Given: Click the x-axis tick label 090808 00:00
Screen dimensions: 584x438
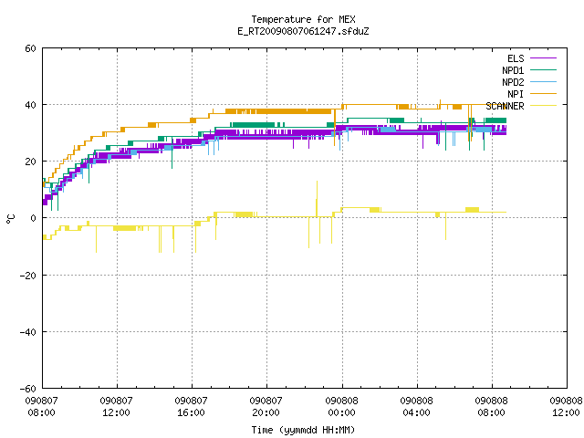Looking at the screenshot, I should [341, 407].
